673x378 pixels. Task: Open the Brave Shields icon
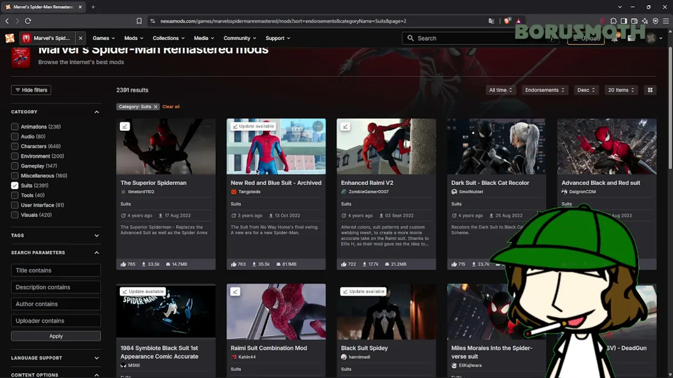(507, 21)
